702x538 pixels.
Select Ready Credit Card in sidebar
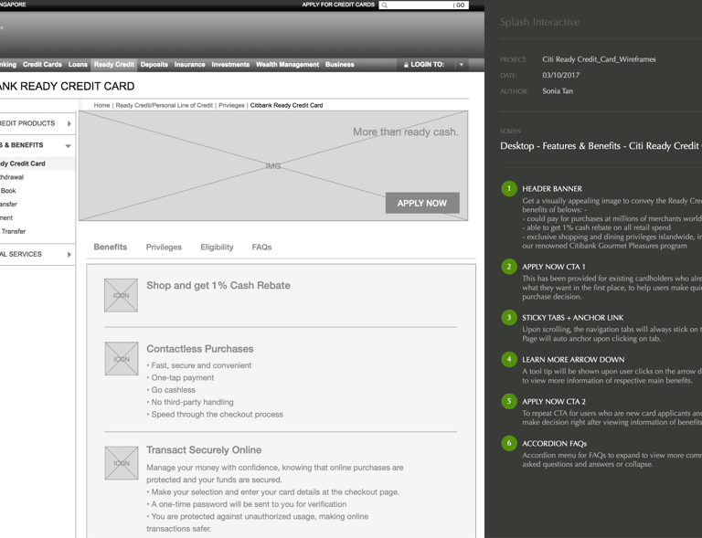pyautogui.click(x=22, y=164)
